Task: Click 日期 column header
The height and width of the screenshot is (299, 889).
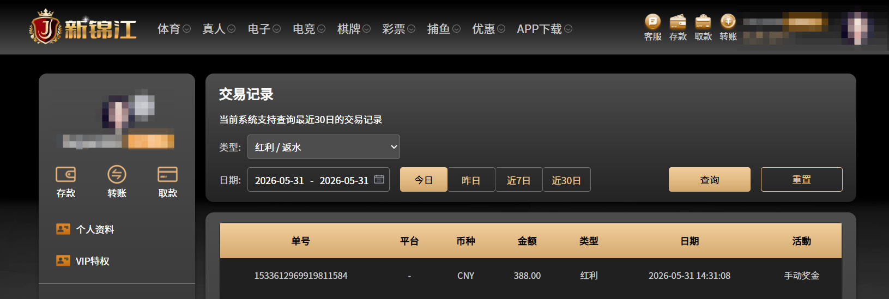Action: [x=690, y=241]
